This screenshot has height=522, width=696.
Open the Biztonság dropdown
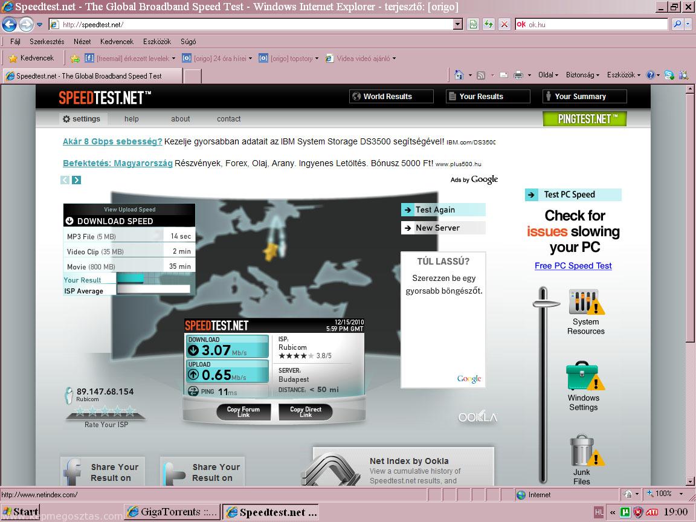[582, 75]
